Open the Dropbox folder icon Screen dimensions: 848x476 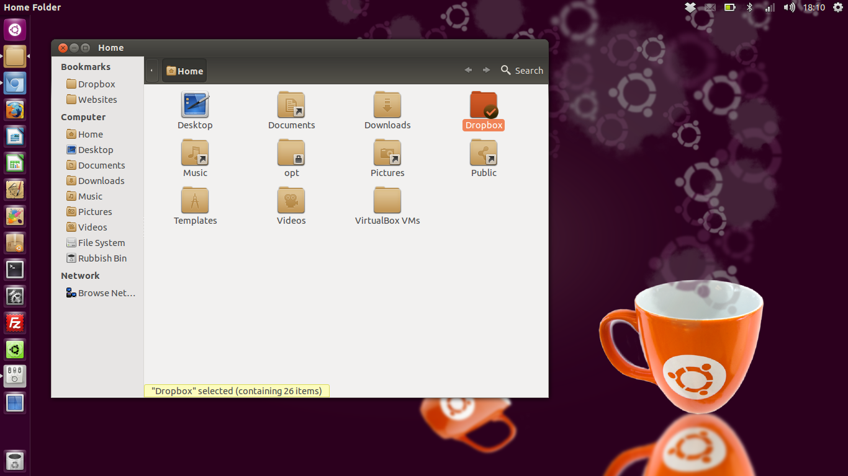click(484, 105)
